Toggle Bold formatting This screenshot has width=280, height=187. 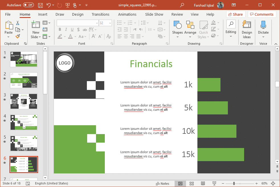60,30
